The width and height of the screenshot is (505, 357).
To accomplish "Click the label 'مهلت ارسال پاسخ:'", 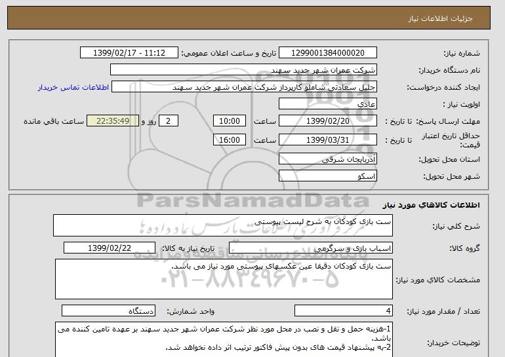I will [449, 121].
